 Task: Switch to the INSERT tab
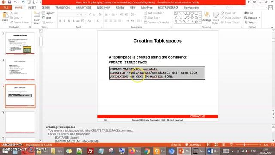32,8
